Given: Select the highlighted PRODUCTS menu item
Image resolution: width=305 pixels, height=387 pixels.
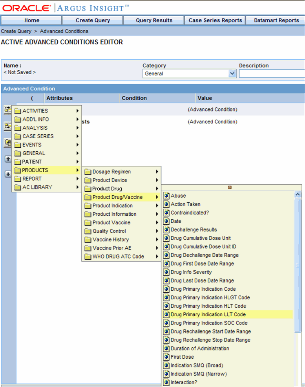Looking at the screenshot, I should 47,170.
